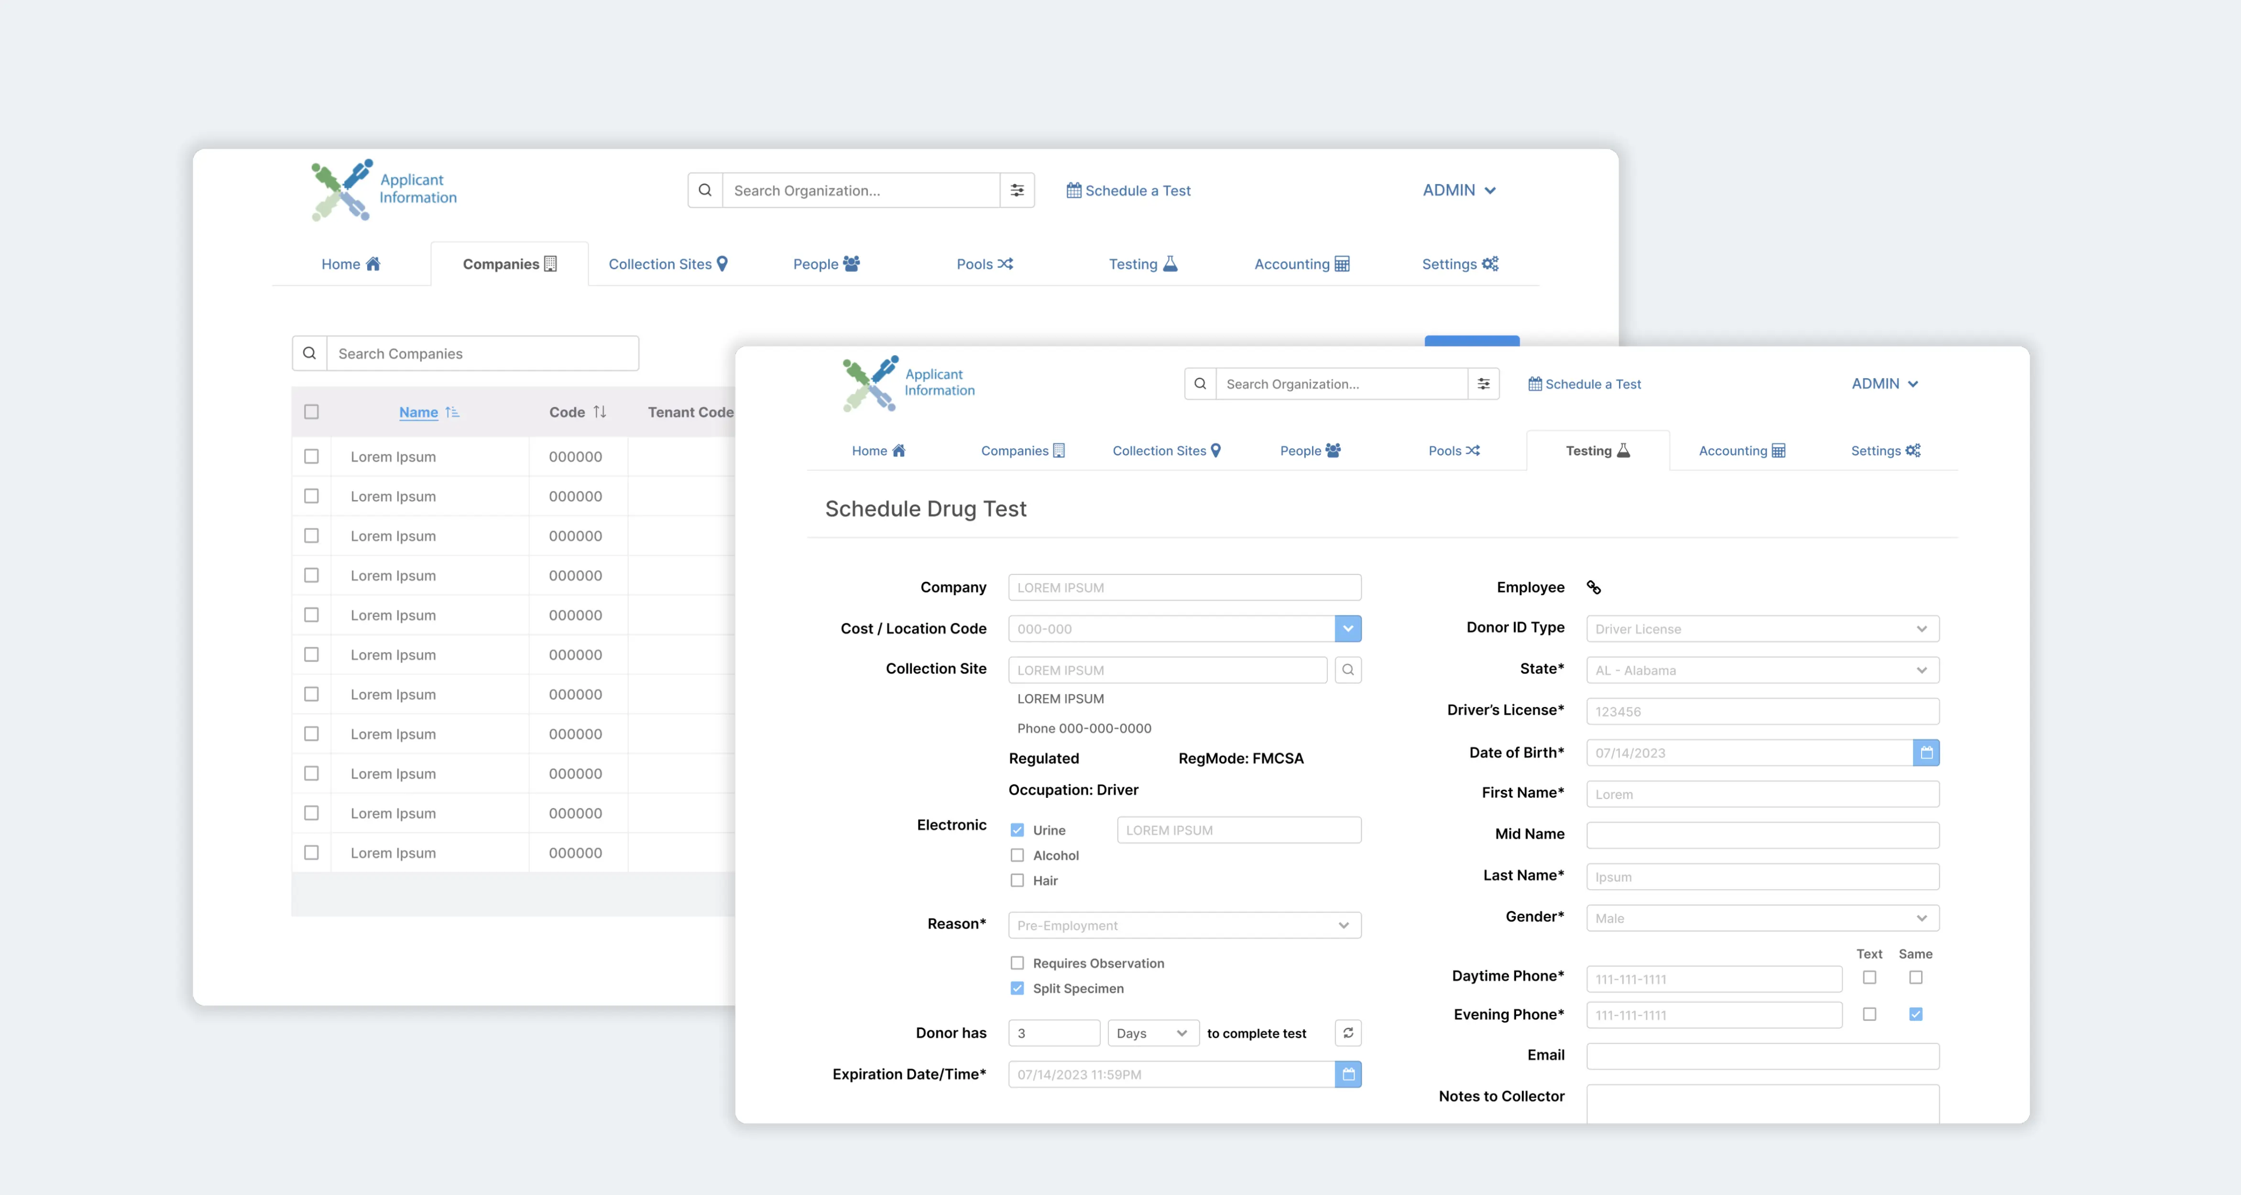
Task: Open People tab in front window
Action: click(x=1310, y=451)
